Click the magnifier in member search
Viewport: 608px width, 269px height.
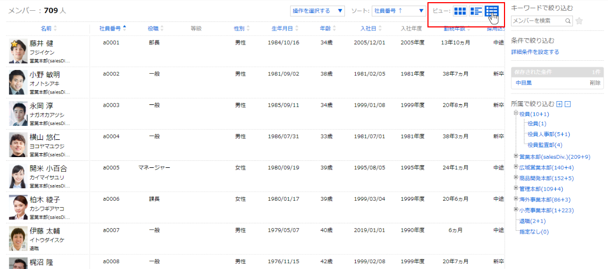click(568, 21)
